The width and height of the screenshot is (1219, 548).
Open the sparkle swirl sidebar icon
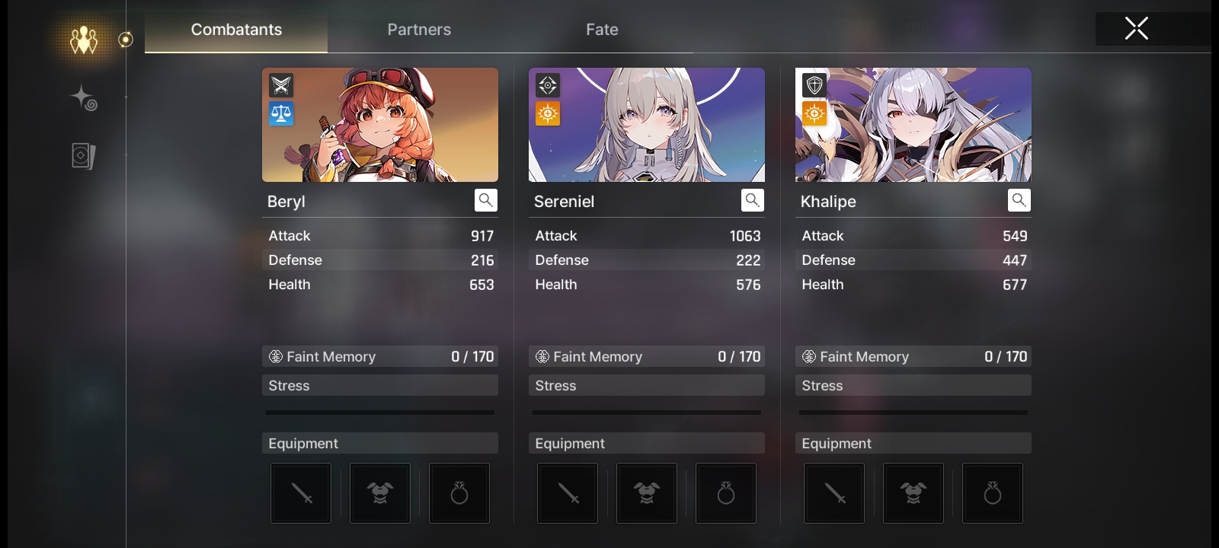tap(84, 97)
